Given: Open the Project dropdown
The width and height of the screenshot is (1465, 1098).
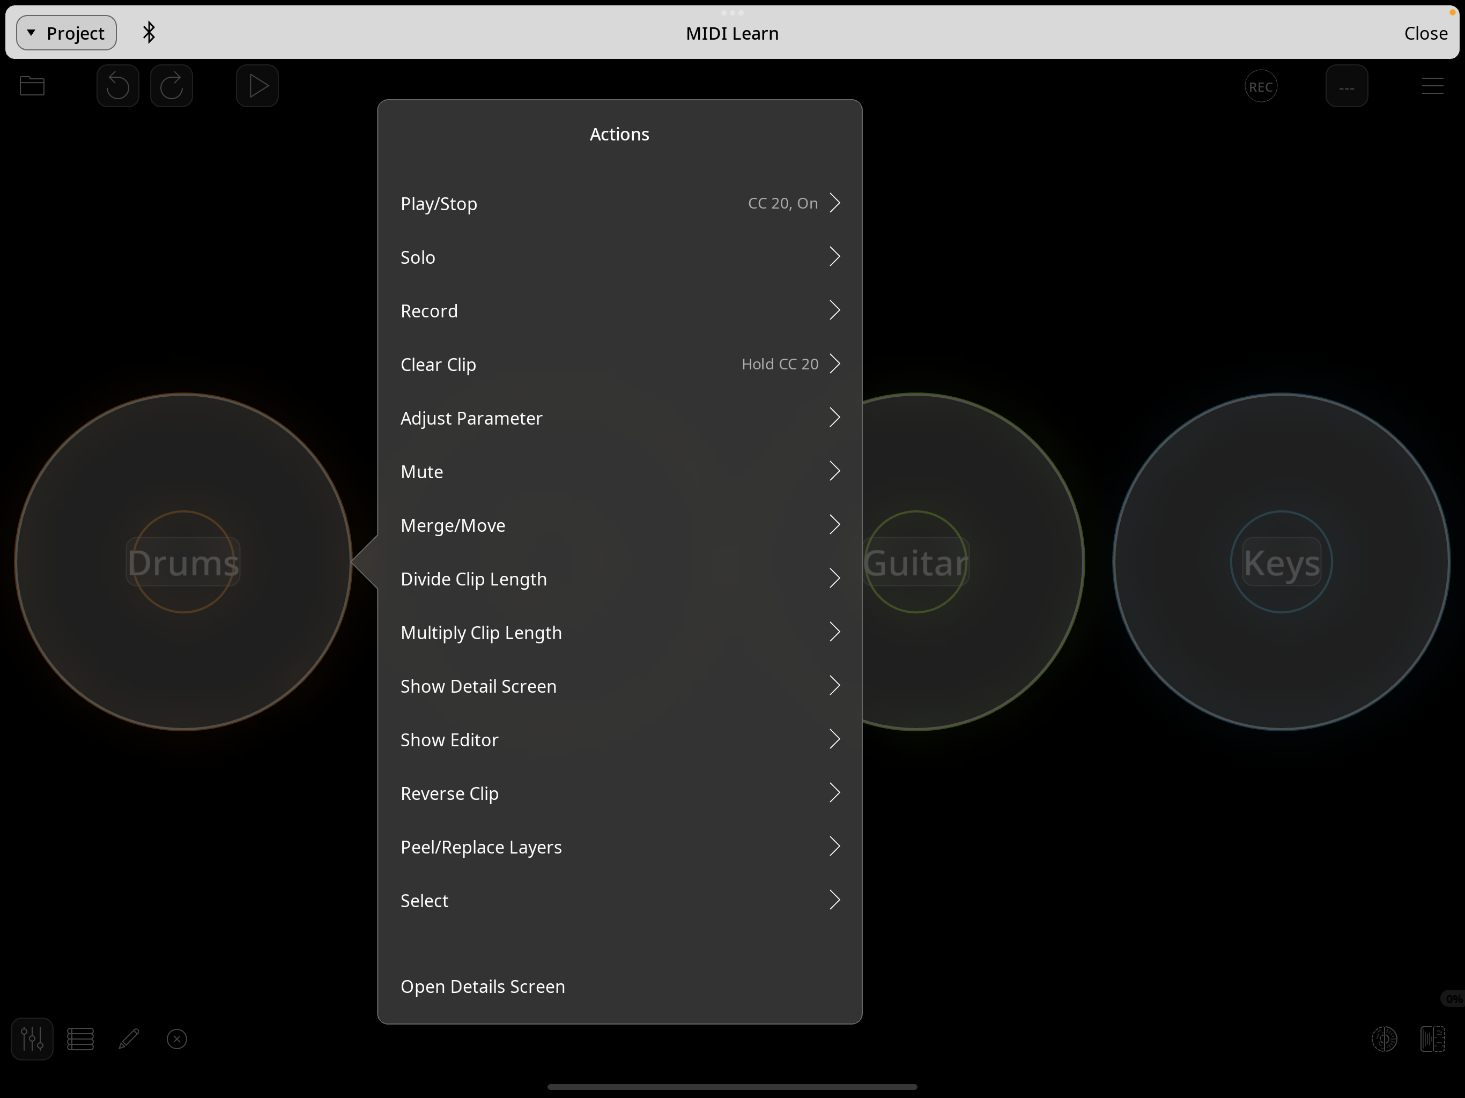Looking at the screenshot, I should coord(66,33).
